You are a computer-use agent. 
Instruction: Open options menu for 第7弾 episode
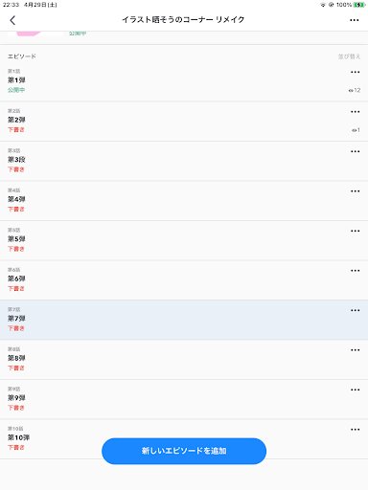point(356,310)
